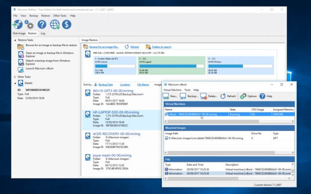Open the Backup menu
The height and width of the screenshot is (194, 311).
33,16
